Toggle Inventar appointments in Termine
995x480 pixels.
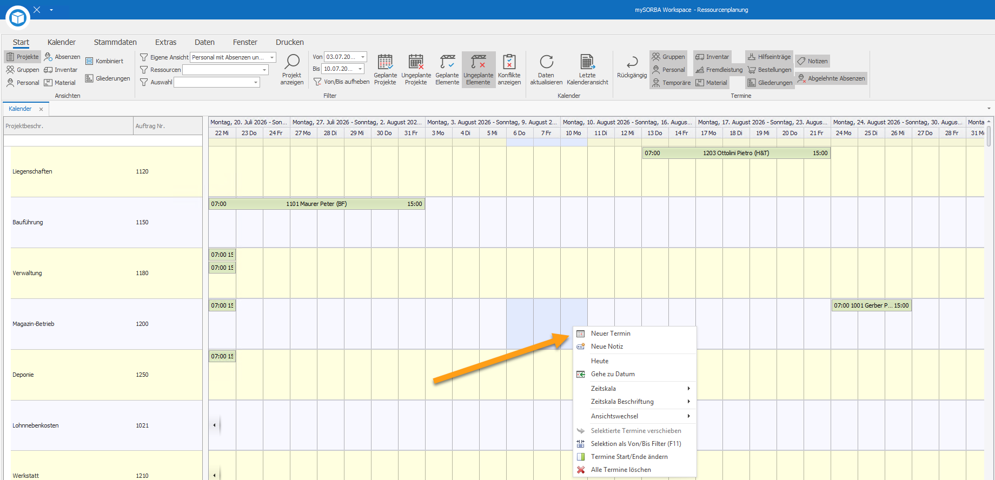pyautogui.click(x=712, y=57)
